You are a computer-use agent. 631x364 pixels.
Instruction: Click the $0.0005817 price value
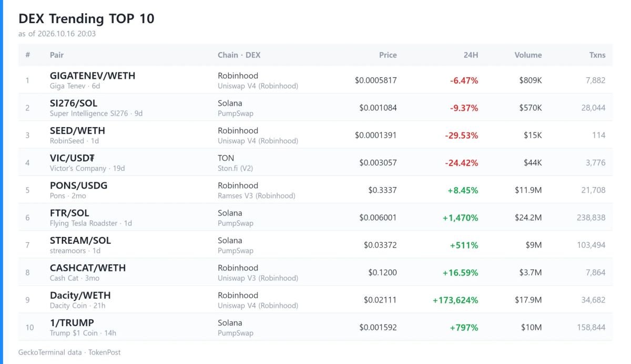(376, 80)
